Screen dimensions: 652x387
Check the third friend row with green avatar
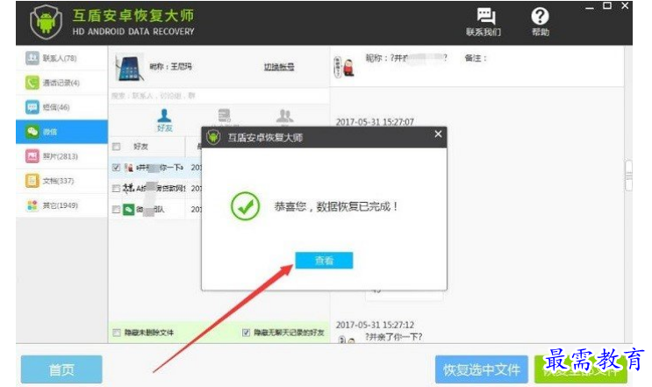[x=117, y=209]
